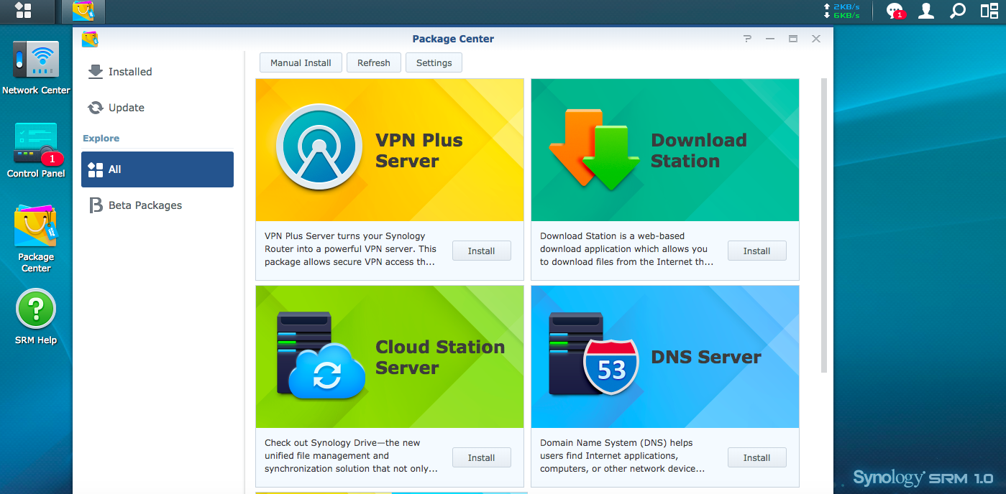The height and width of the screenshot is (494, 1006).
Task: Click VPN Plus Server logo icon
Action: click(x=319, y=146)
